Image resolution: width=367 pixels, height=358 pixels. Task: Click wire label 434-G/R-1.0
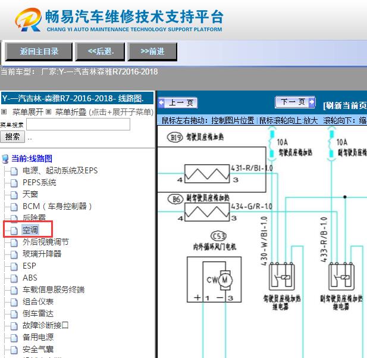252,207
